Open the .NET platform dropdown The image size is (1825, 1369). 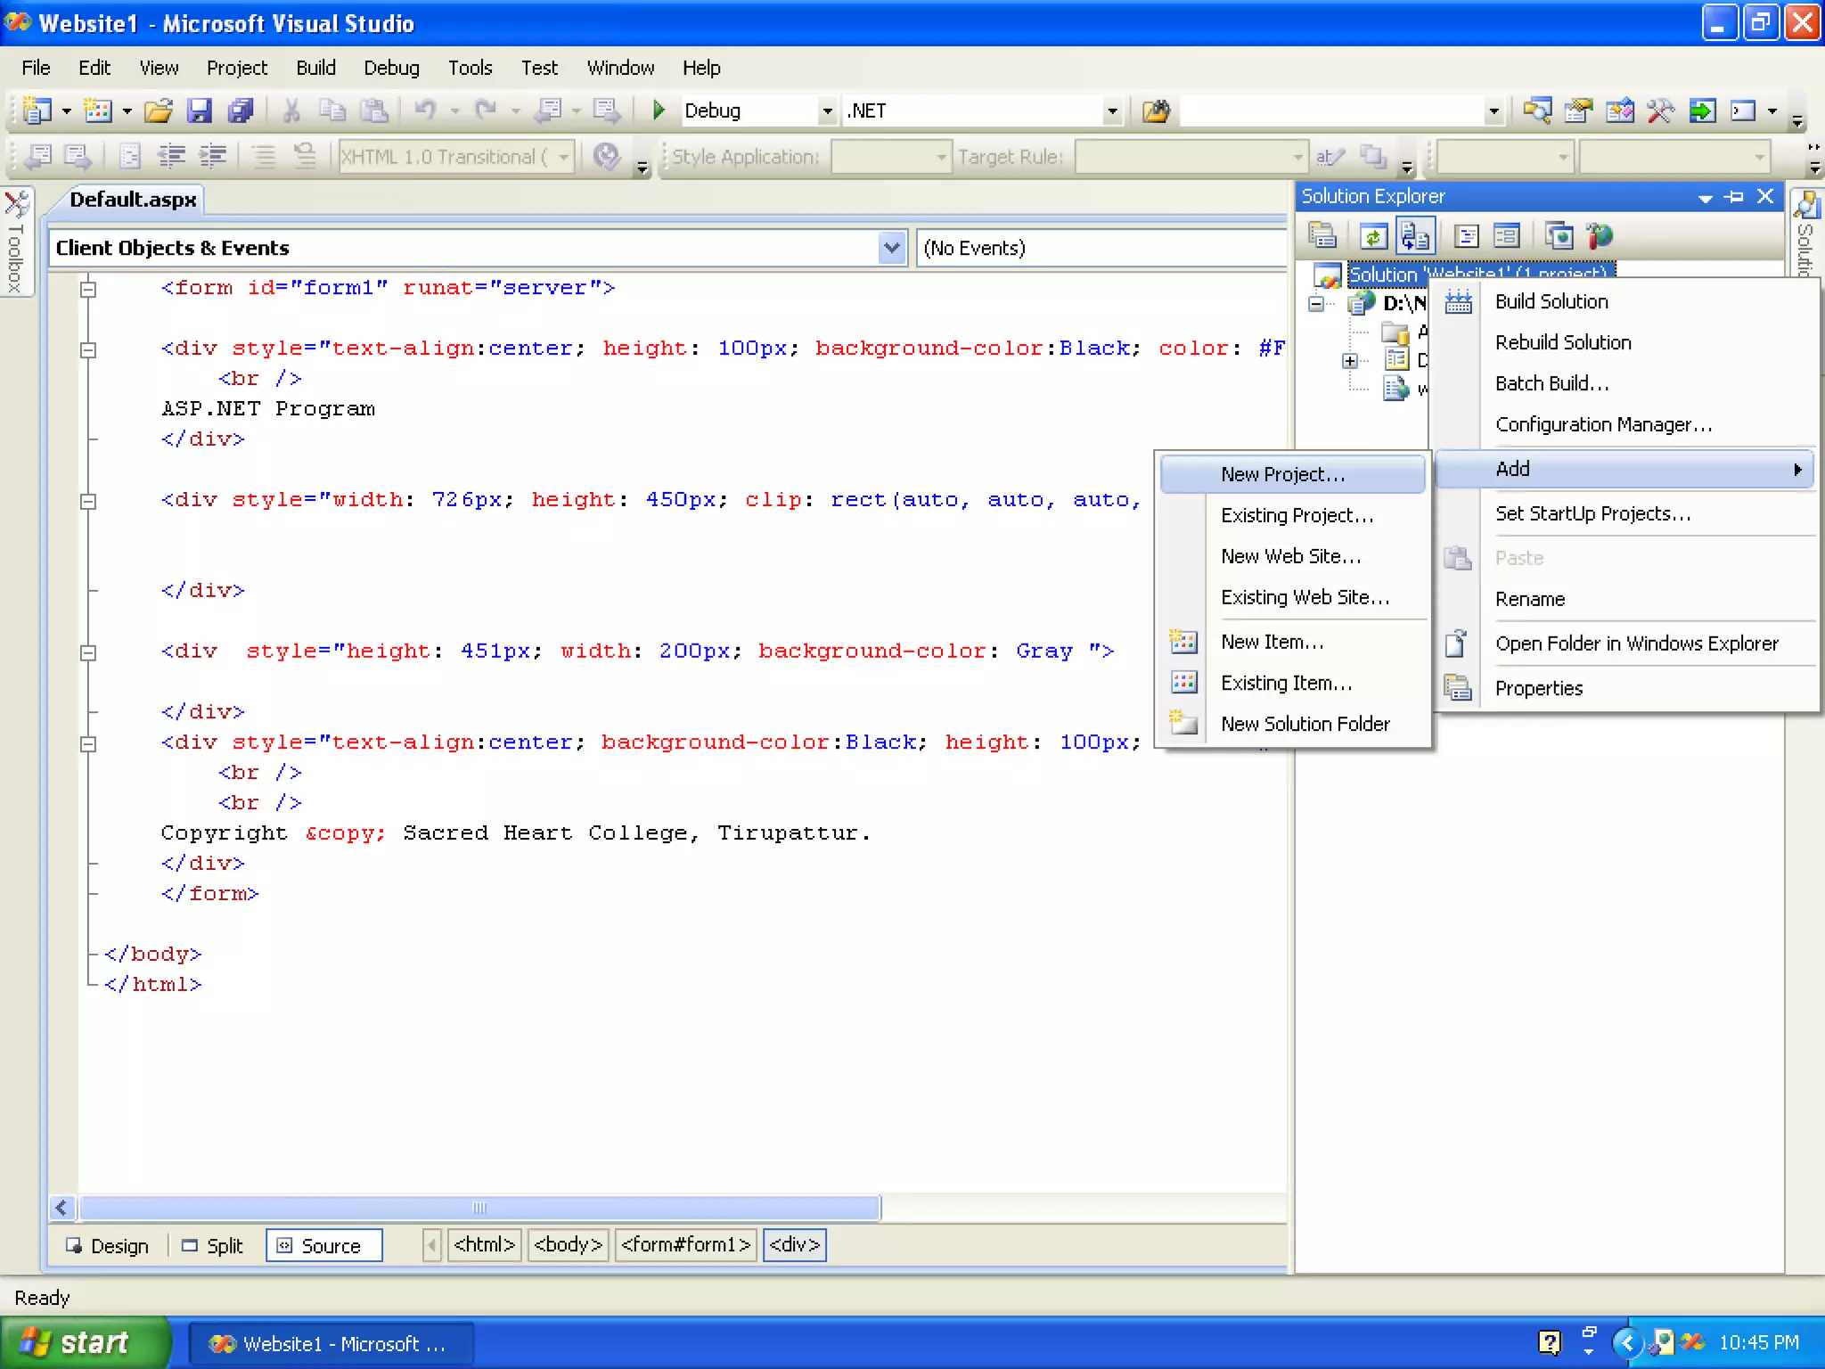tap(1112, 111)
